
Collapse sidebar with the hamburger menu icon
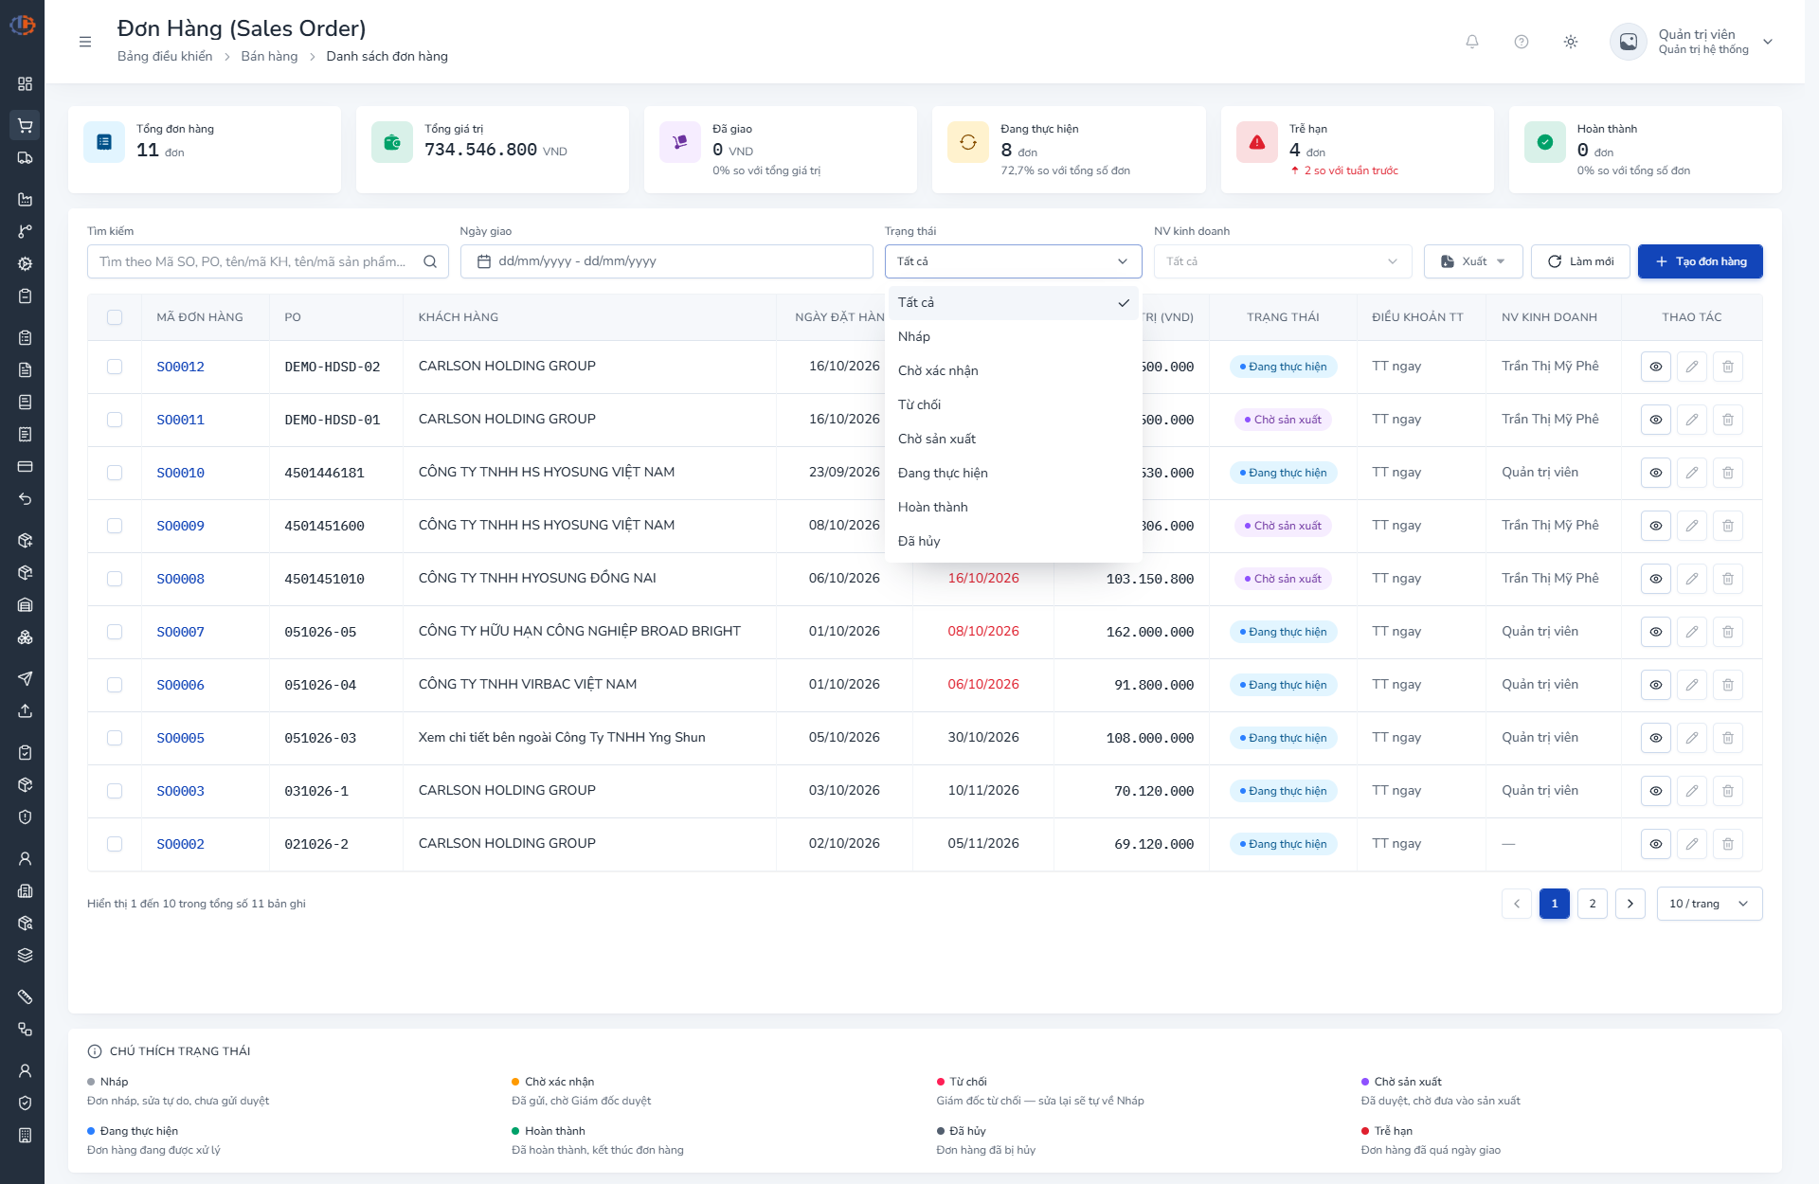[85, 42]
